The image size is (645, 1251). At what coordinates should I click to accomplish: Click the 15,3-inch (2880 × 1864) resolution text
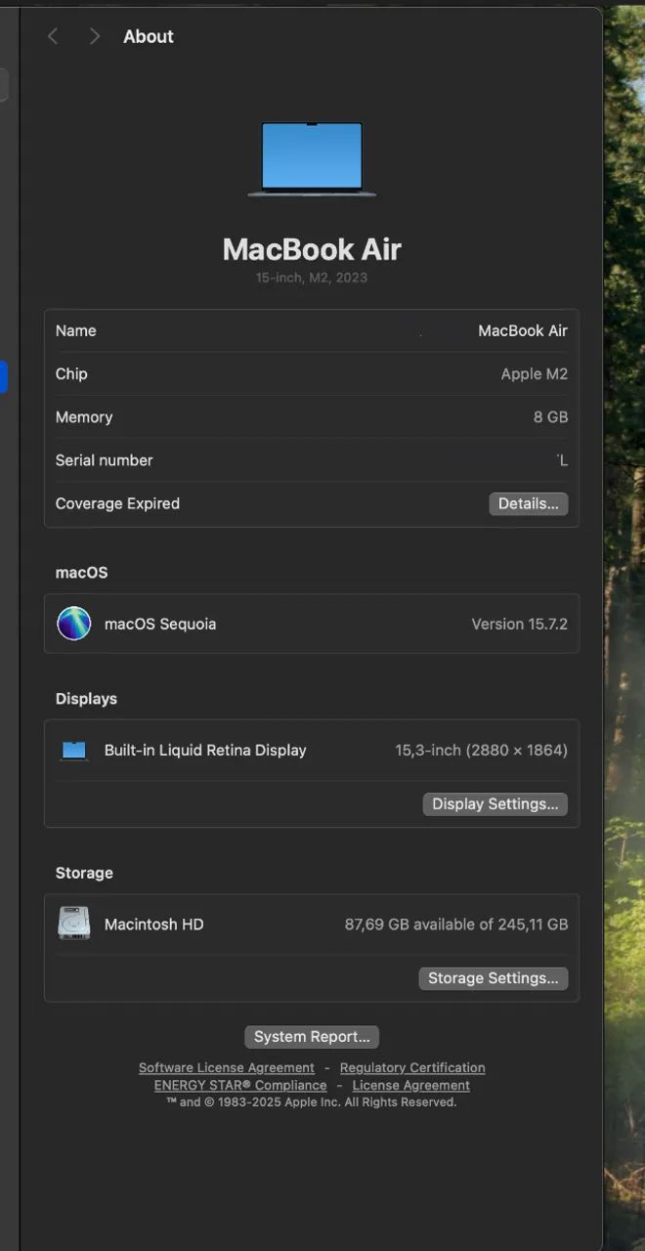click(481, 751)
